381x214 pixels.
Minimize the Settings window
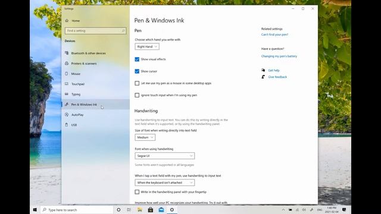tap(293, 9)
